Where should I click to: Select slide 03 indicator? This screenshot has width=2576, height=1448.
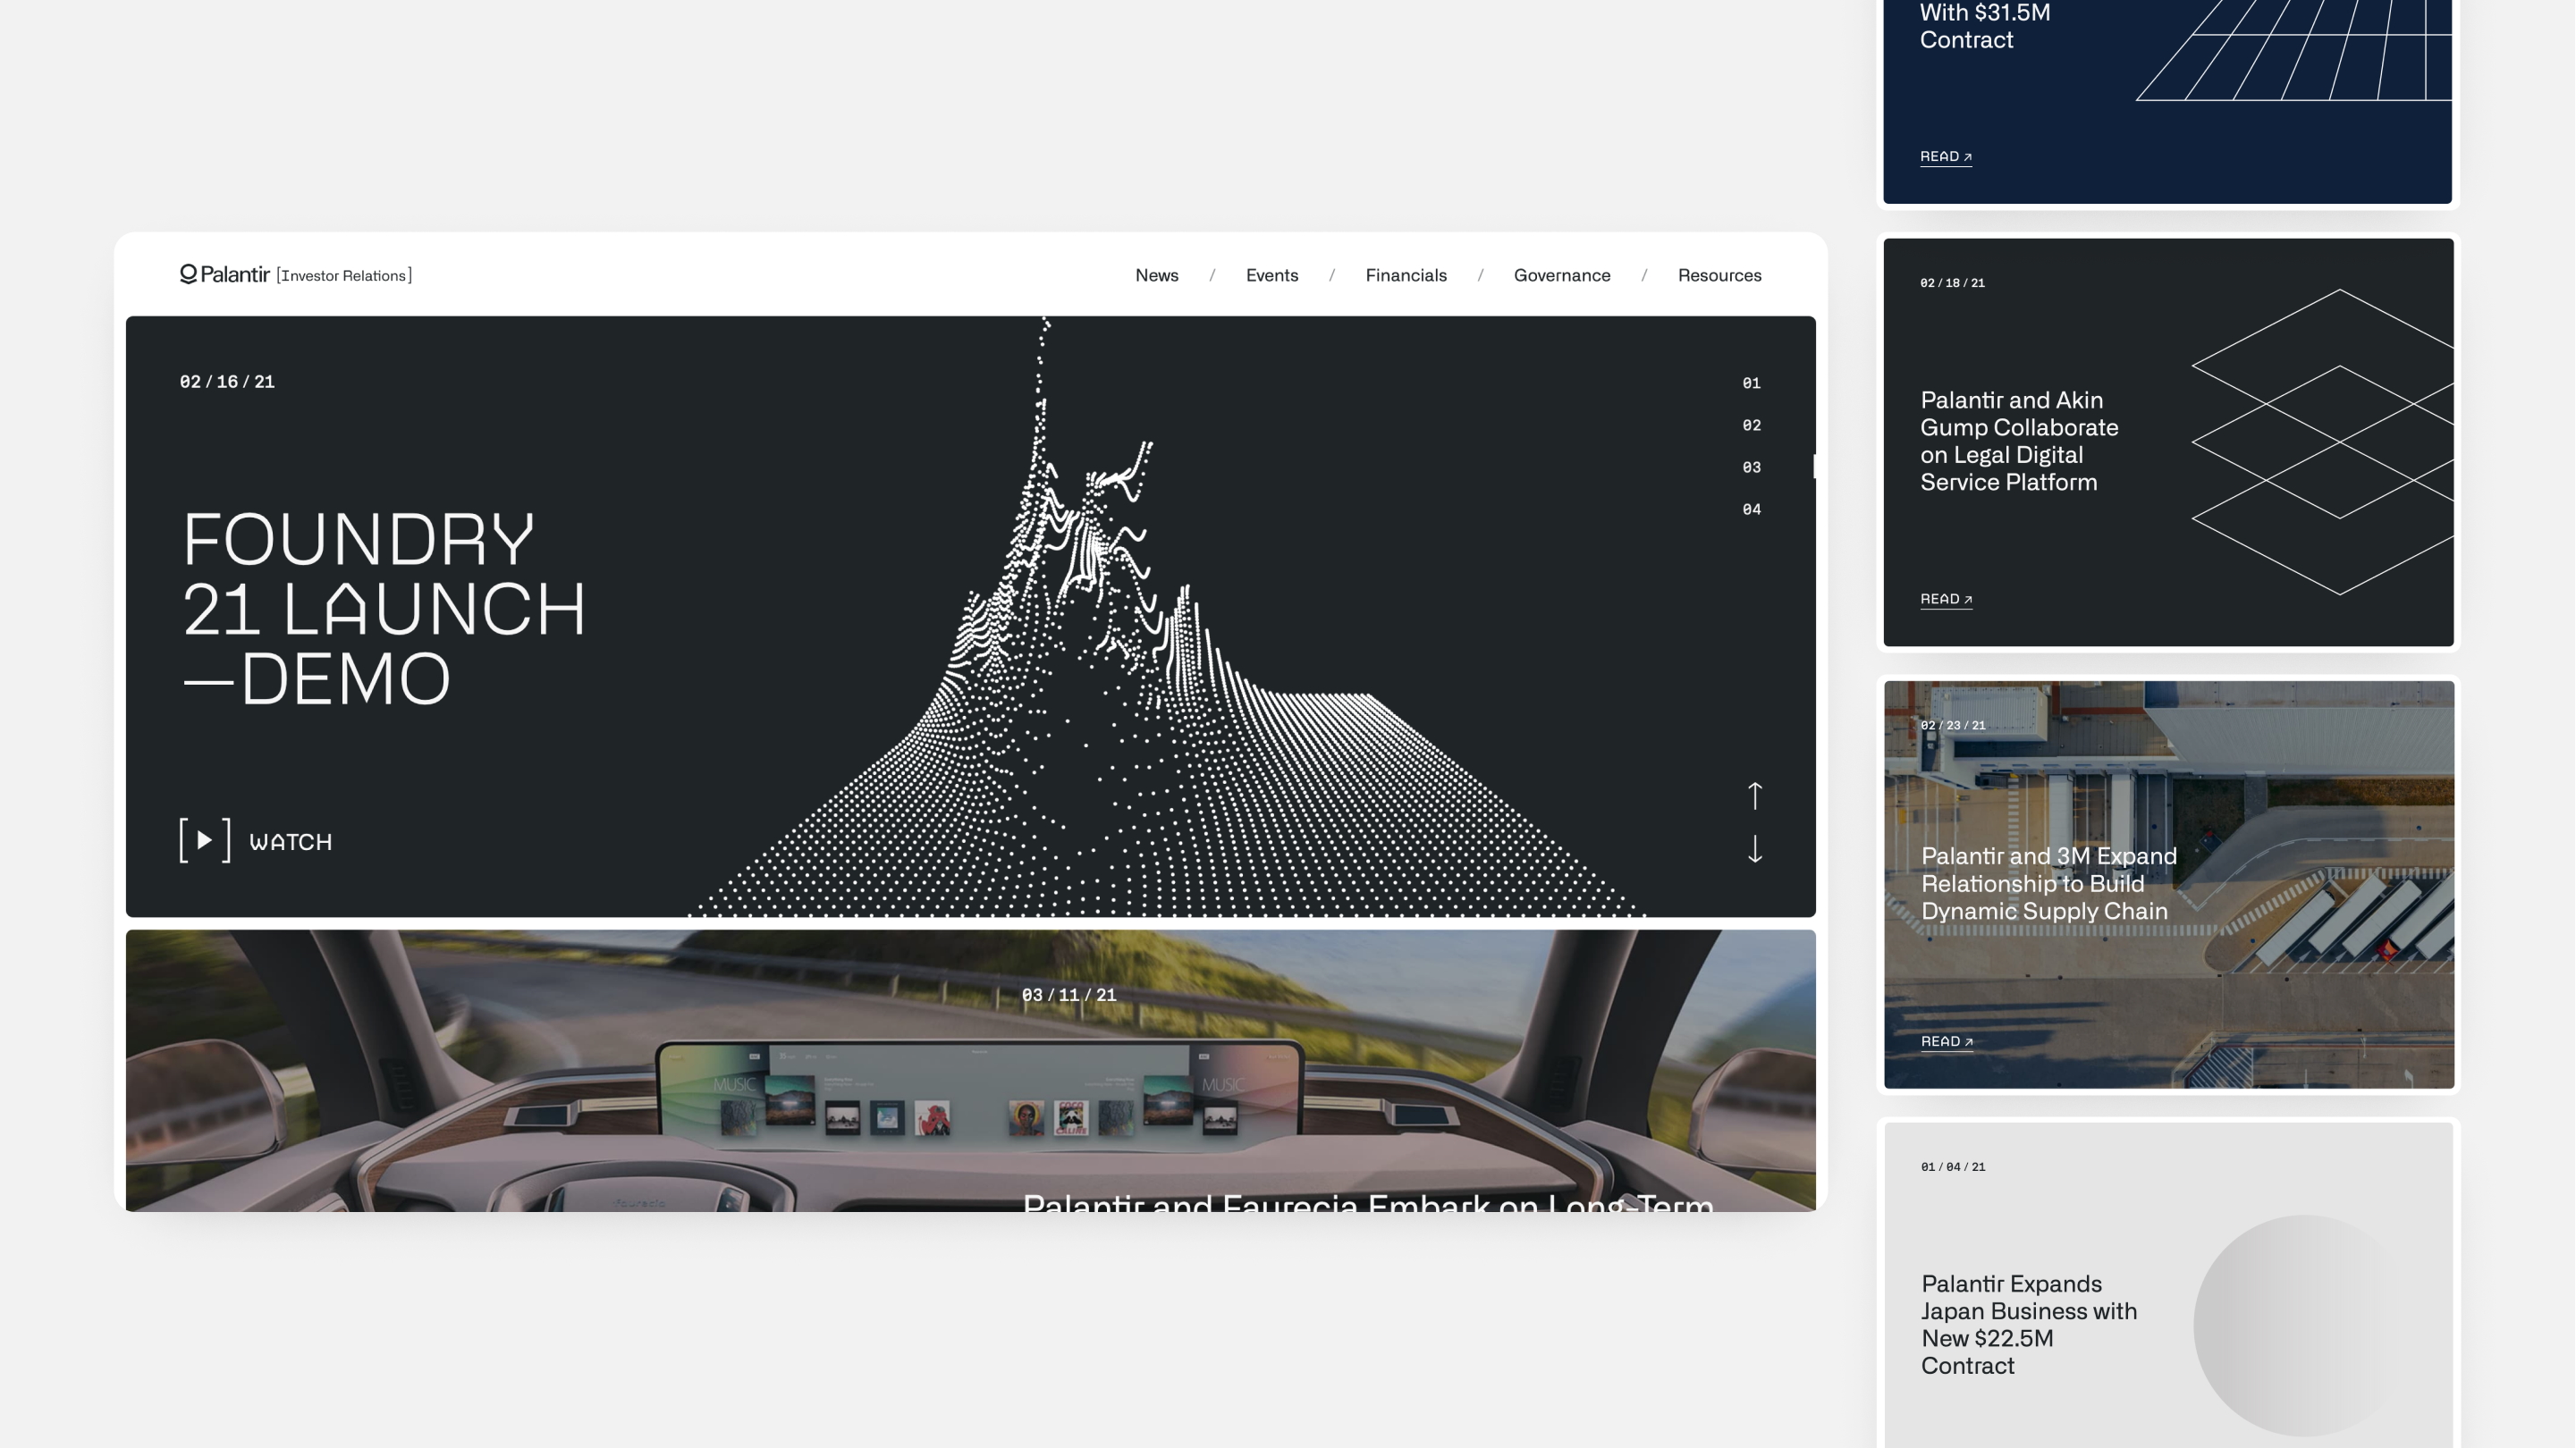(1751, 467)
